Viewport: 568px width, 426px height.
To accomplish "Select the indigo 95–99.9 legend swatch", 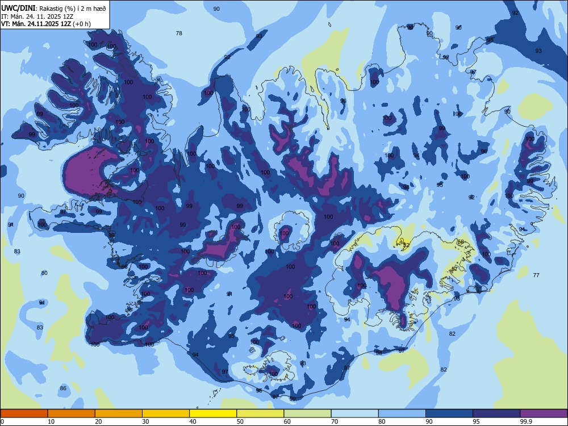I will tap(496, 414).
